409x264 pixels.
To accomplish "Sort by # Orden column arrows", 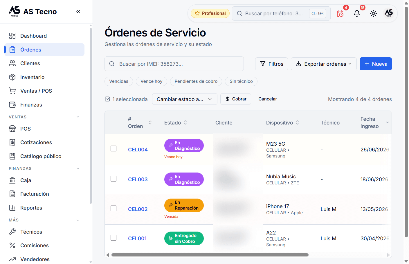I will tap(150, 122).
